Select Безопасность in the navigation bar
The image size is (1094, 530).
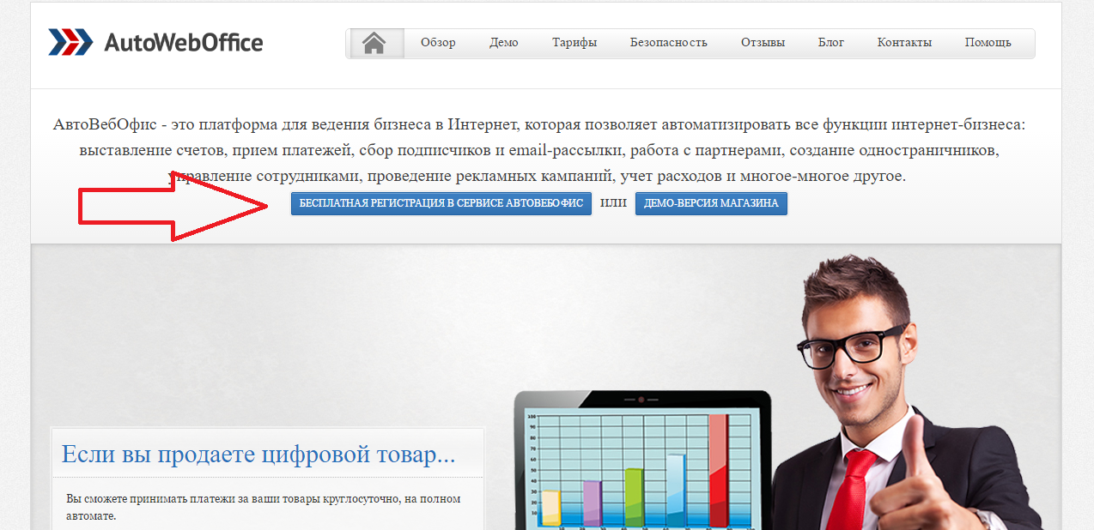pos(668,43)
